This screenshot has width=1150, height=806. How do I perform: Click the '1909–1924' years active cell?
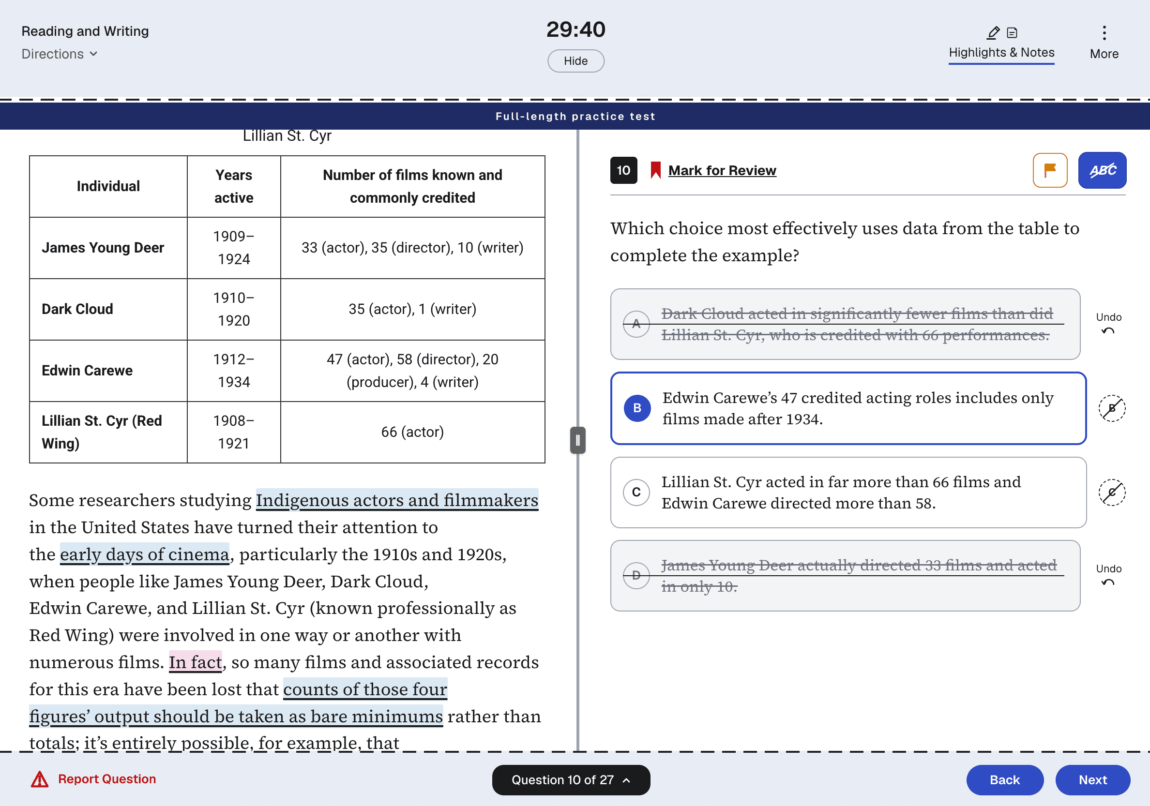pyautogui.click(x=233, y=248)
